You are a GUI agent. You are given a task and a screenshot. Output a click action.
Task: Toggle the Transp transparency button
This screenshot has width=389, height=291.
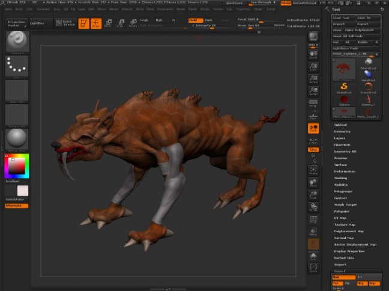(x=313, y=232)
